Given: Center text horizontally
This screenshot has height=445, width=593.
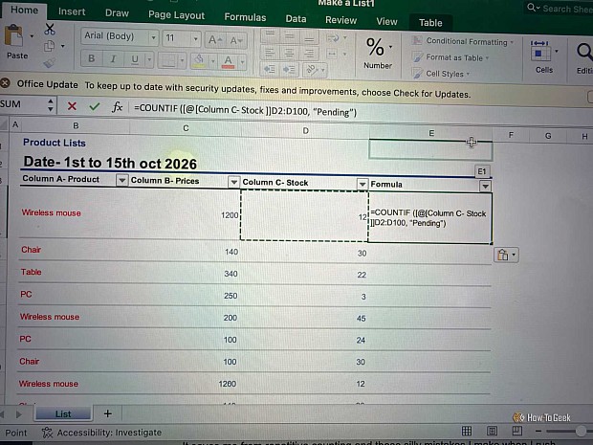Looking at the screenshot, I should [289, 53].
